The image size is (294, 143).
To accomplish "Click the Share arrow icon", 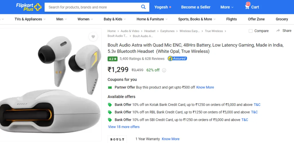I will click(278, 31).
